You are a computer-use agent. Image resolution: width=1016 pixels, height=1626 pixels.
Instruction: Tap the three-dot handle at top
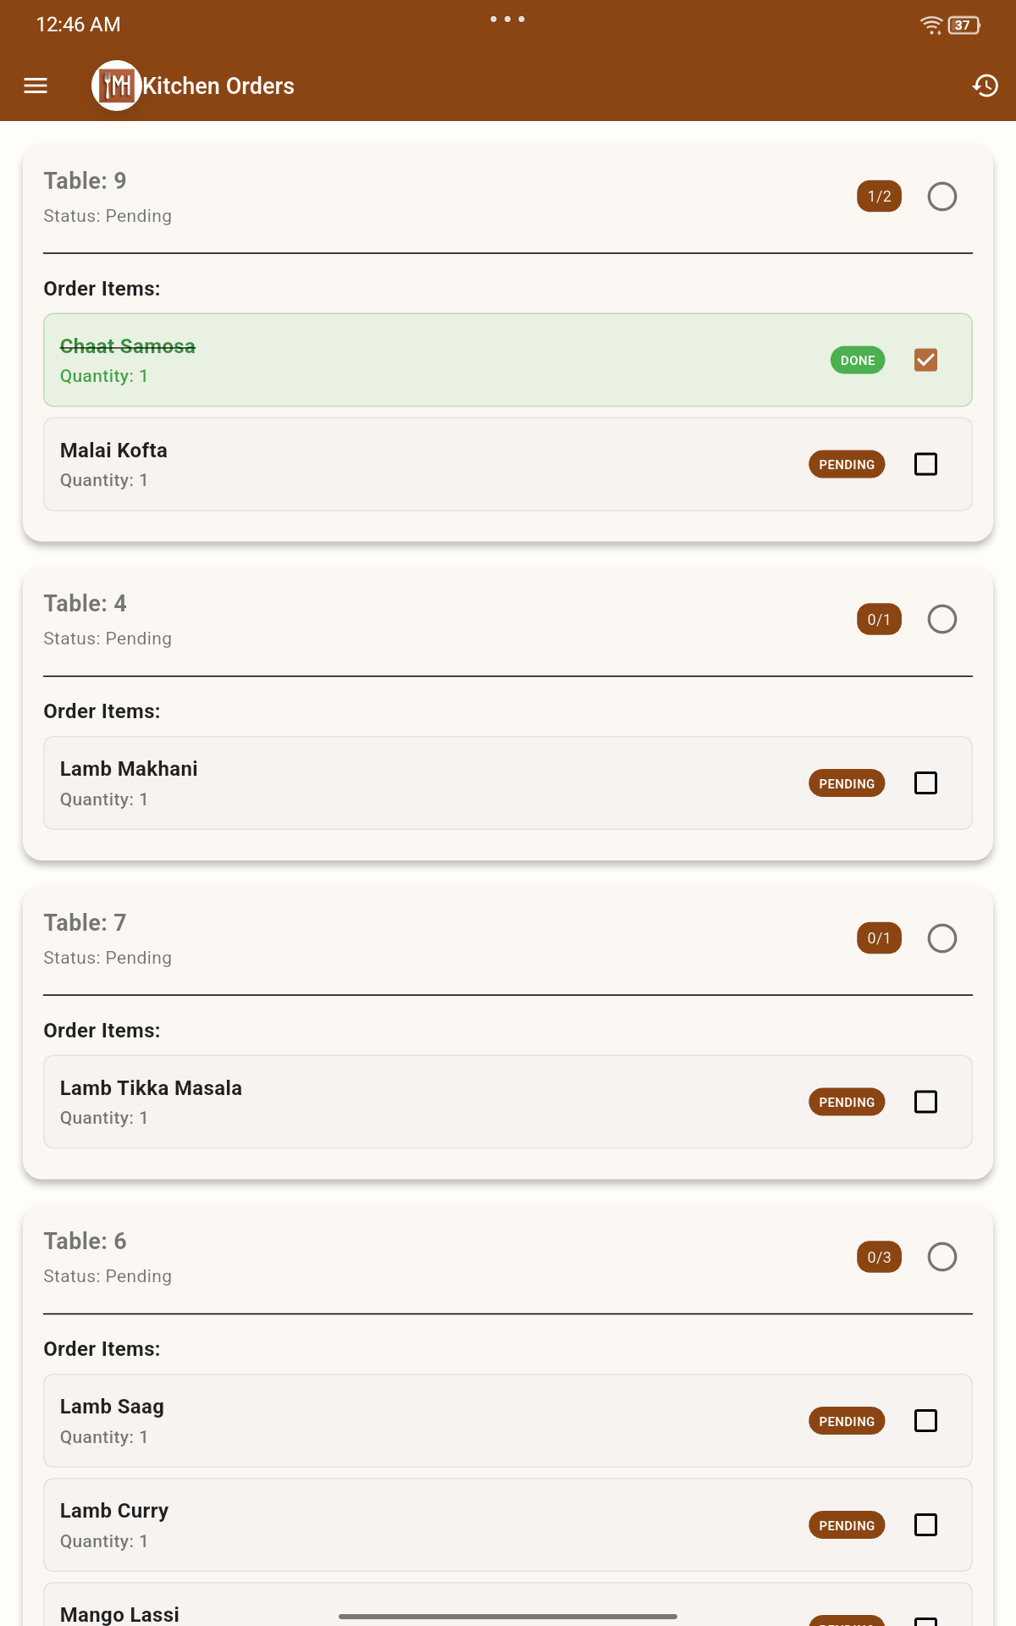pos(507,19)
